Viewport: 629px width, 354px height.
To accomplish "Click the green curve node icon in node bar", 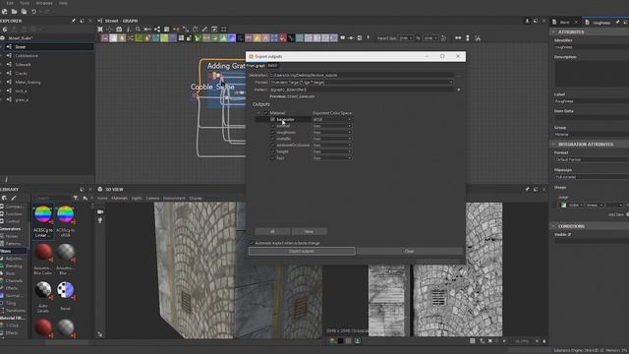I will (x=139, y=38).
